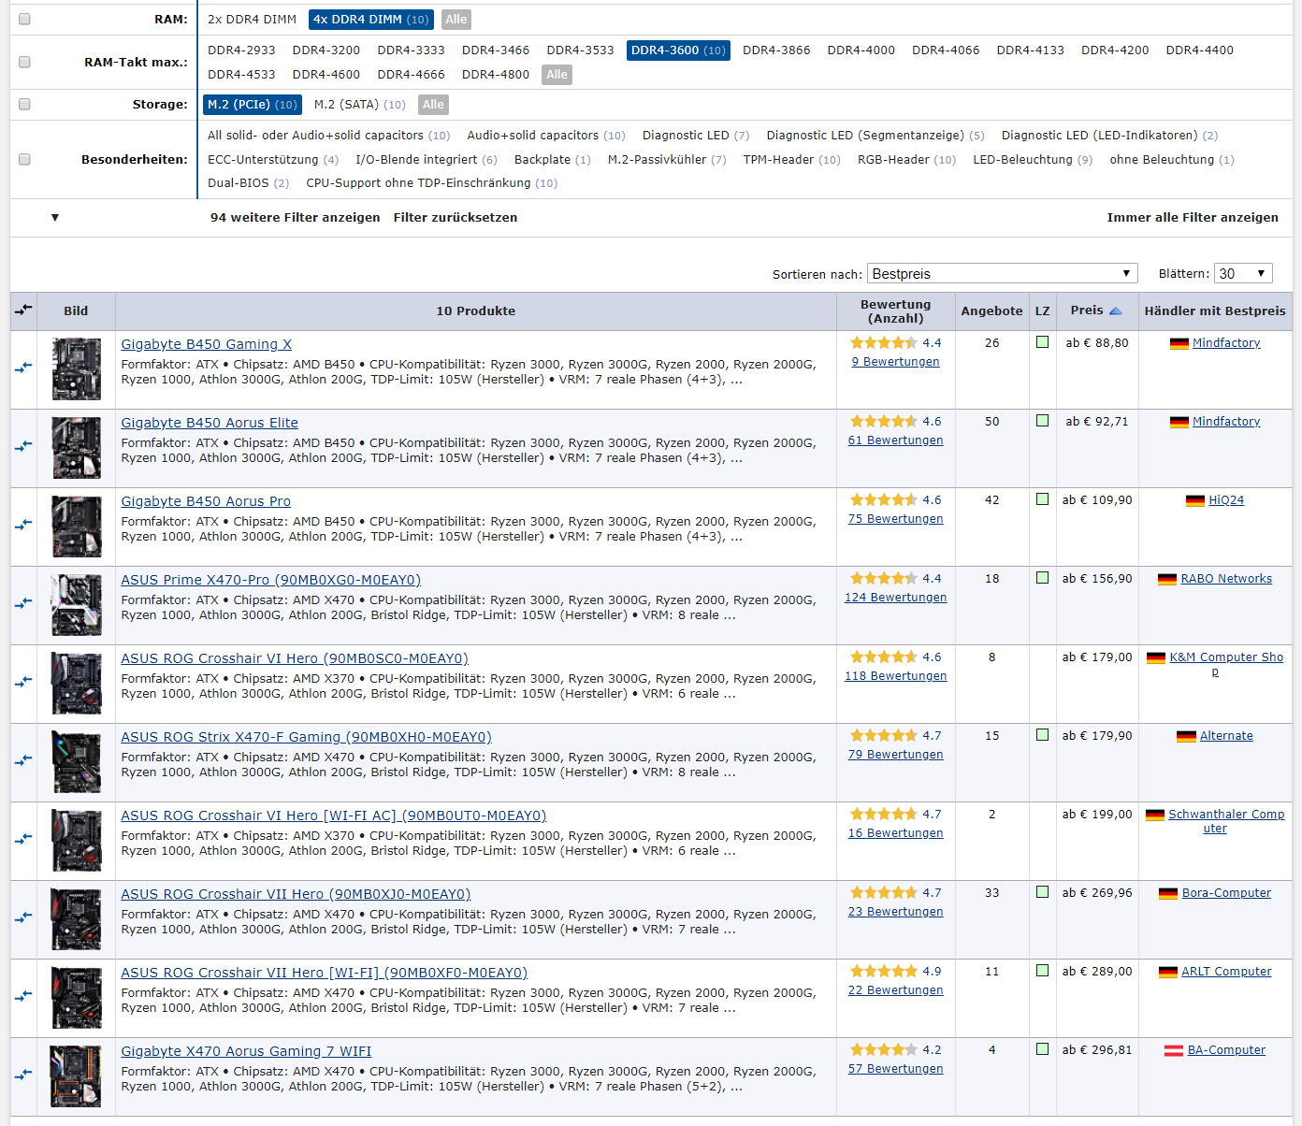Select the DDR4-3200 filter option
1302x1126 pixels.
[x=326, y=51]
